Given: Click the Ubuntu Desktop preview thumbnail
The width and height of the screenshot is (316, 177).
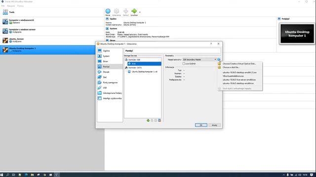Looking at the screenshot, I should (x=297, y=34).
